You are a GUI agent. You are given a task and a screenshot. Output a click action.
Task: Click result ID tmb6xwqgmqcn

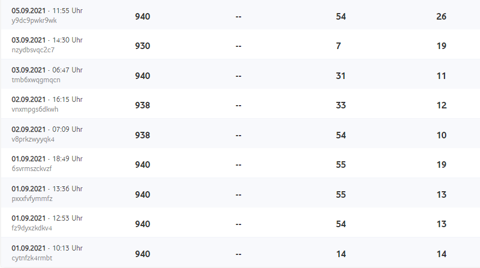click(x=36, y=80)
